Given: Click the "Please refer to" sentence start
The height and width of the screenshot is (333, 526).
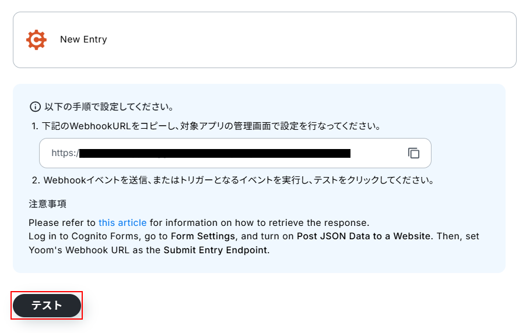Looking at the screenshot, I should coord(62,222).
